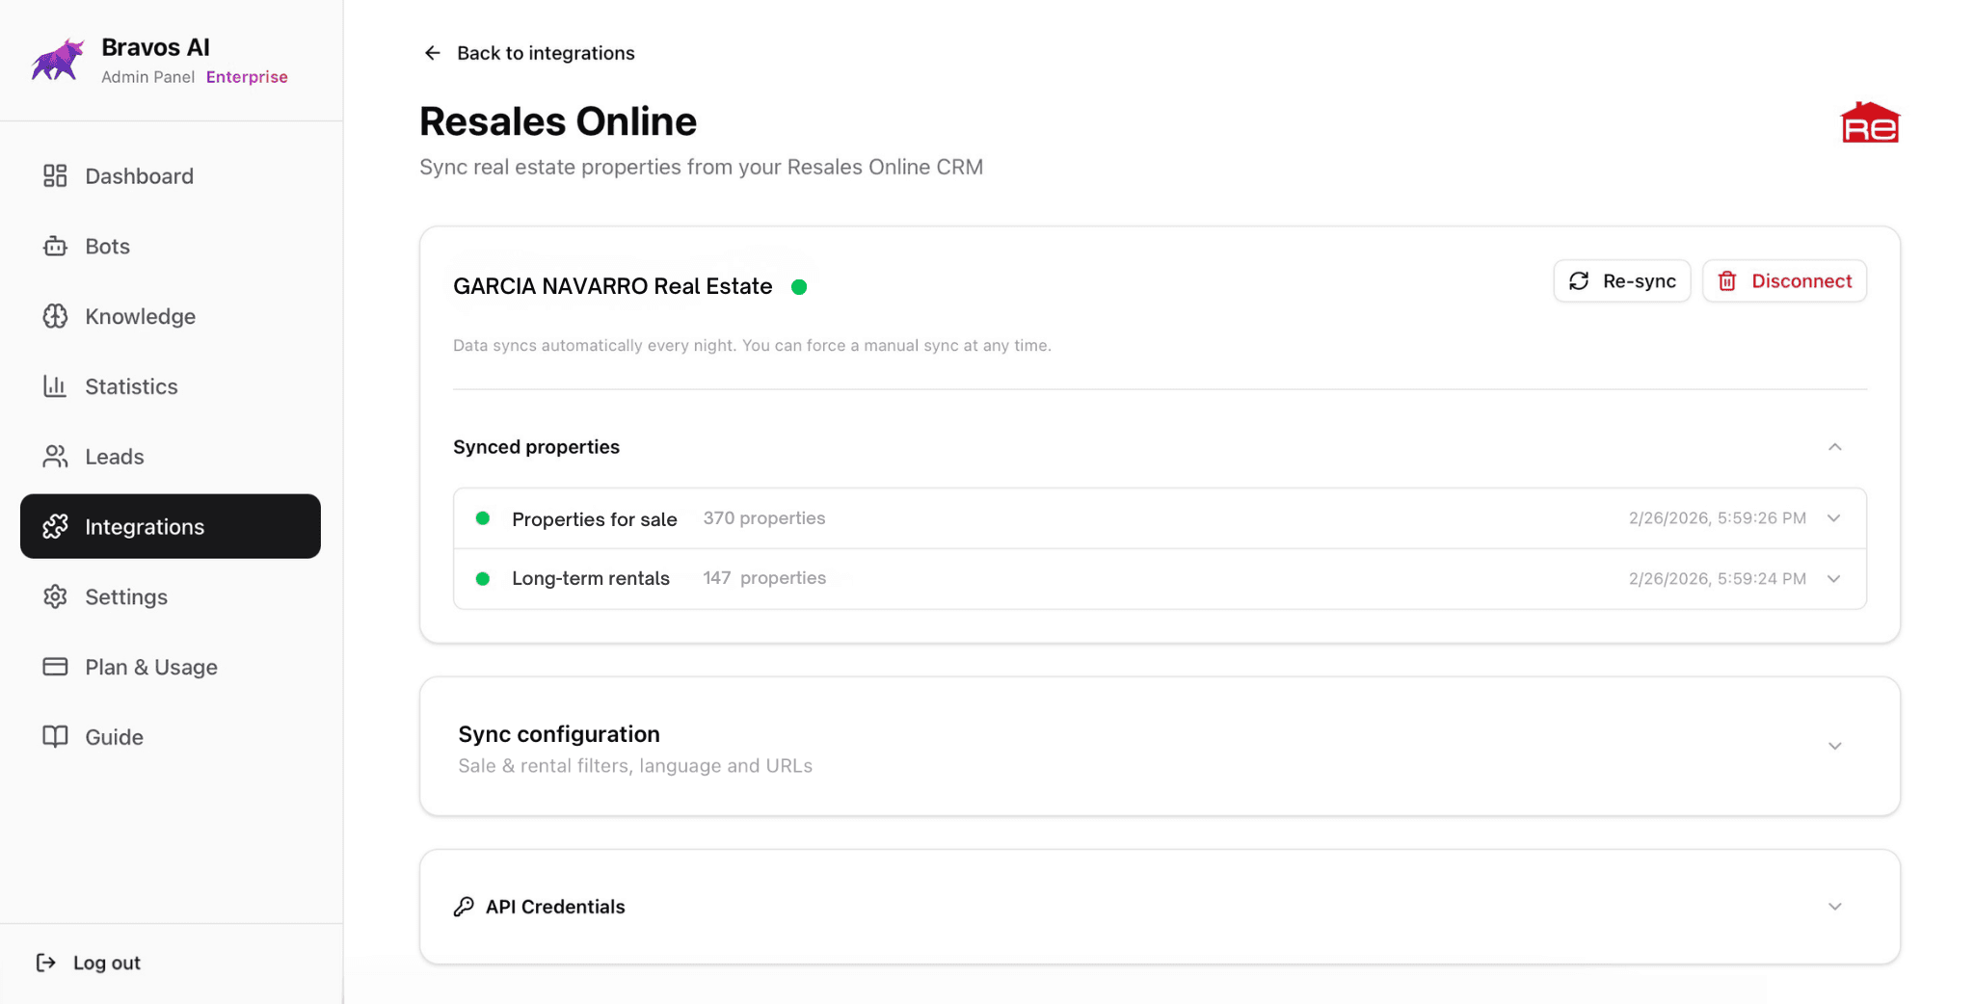Screen dimensions: 1974x1004
Task: Select the Leads people icon
Action: click(x=55, y=456)
